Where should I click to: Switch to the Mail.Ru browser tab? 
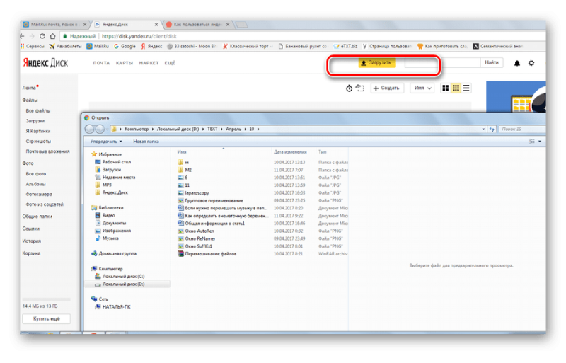pyautogui.click(x=55, y=25)
